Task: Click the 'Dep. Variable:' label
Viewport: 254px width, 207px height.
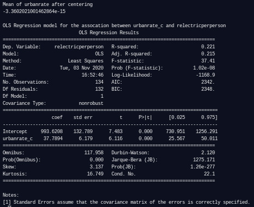Action: (x=22, y=47)
